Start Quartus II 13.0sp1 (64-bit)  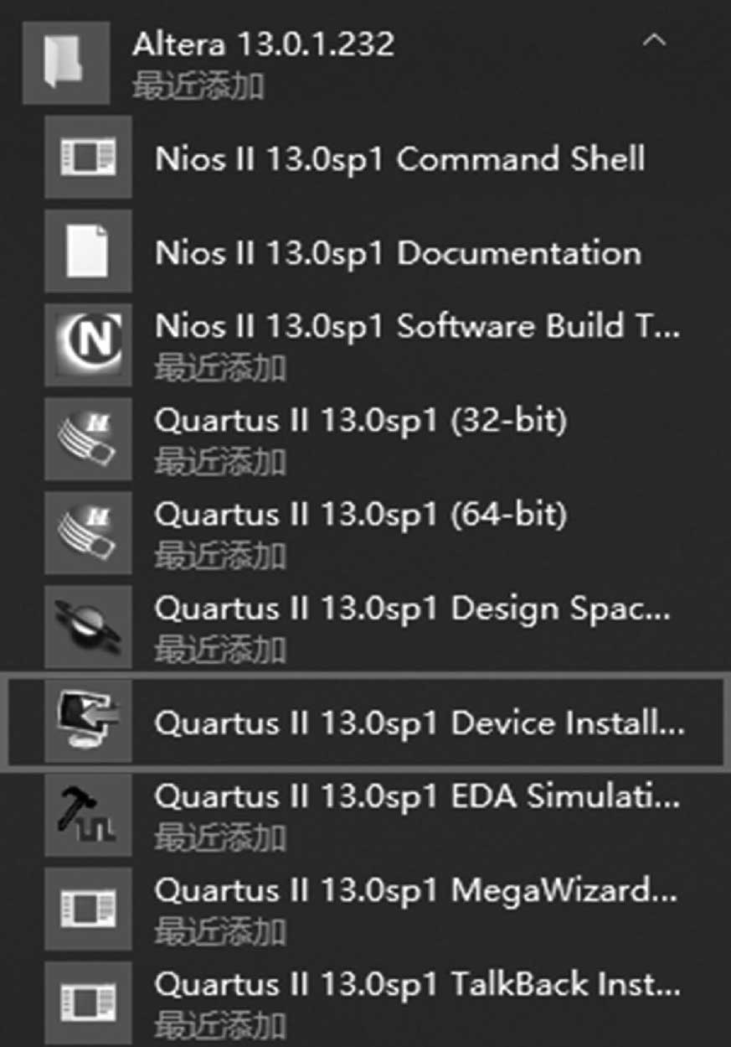[360, 514]
